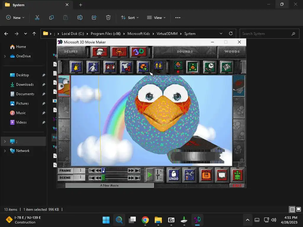Jump to first frame button
The image size is (303, 227).
click(92, 171)
